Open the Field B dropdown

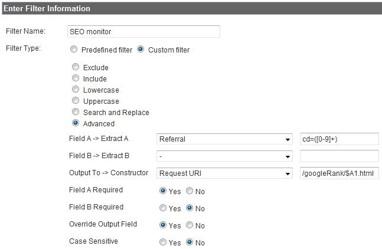224,156
